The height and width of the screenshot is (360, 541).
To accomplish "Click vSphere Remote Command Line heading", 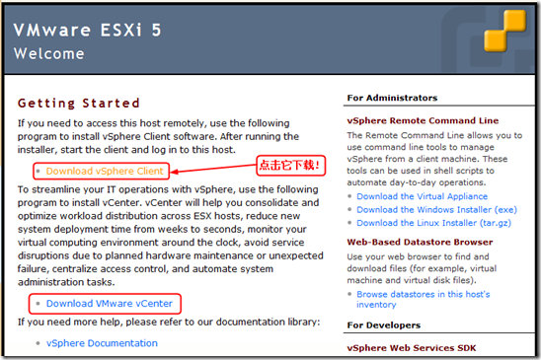I will coord(423,120).
